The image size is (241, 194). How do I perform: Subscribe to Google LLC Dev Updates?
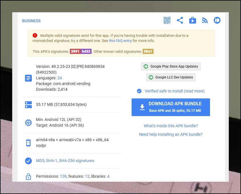click(171, 77)
